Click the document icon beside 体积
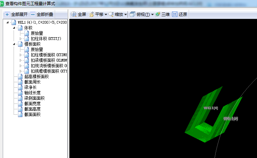 (x=20, y=28)
